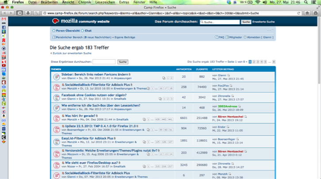
Task: Open the downloads toolbar button
Action: click(28, 13)
